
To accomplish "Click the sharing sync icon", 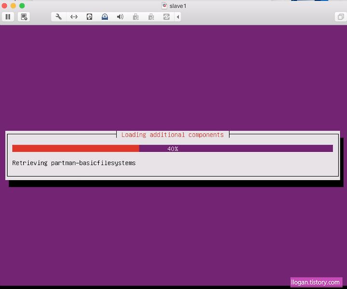I will 166,17.
